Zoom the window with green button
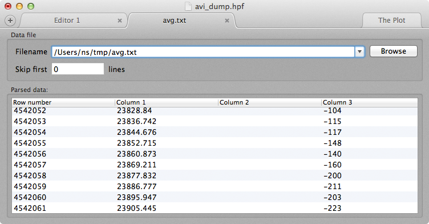Viewport: 429px width, 224px height. point(31,6)
